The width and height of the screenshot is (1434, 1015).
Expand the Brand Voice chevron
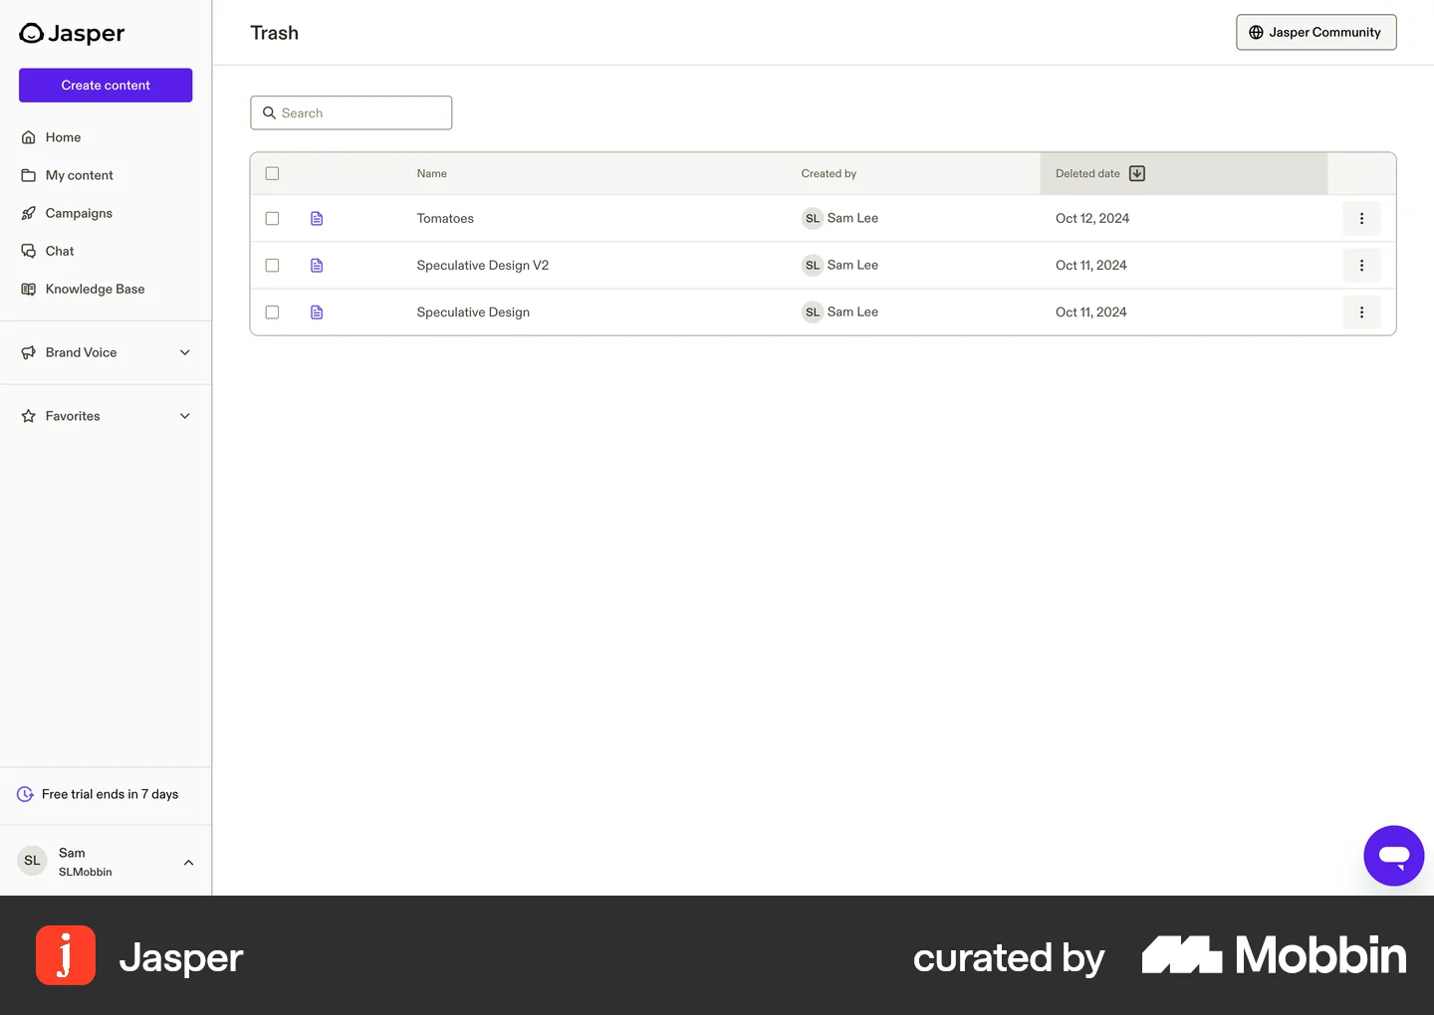click(184, 352)
